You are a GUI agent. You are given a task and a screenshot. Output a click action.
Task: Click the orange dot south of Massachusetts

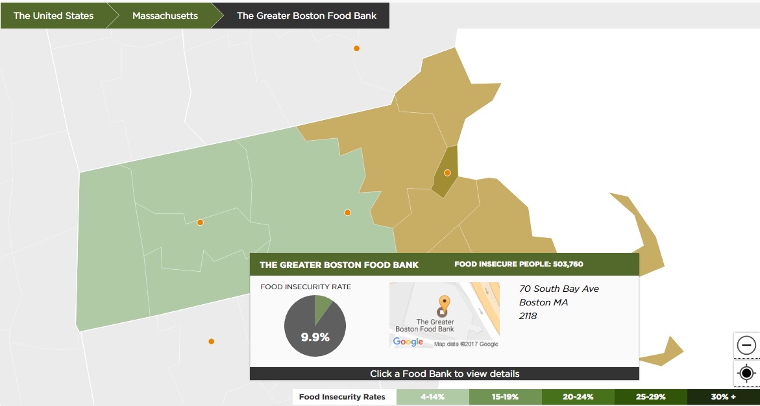click(x=212, y=341)
